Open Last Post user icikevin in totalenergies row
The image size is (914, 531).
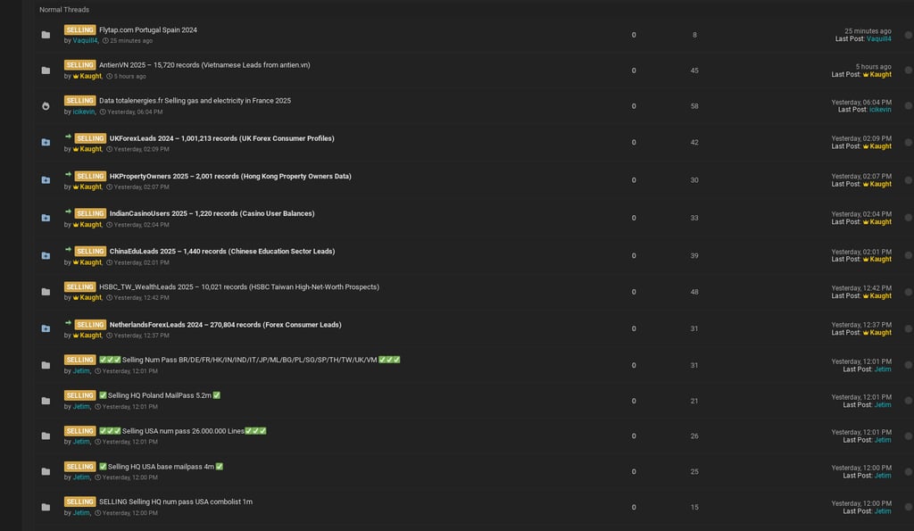[879, 110]
